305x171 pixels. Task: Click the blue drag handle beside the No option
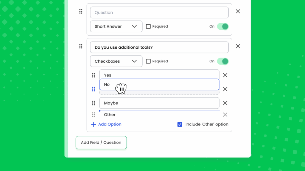tap(94, 89)
